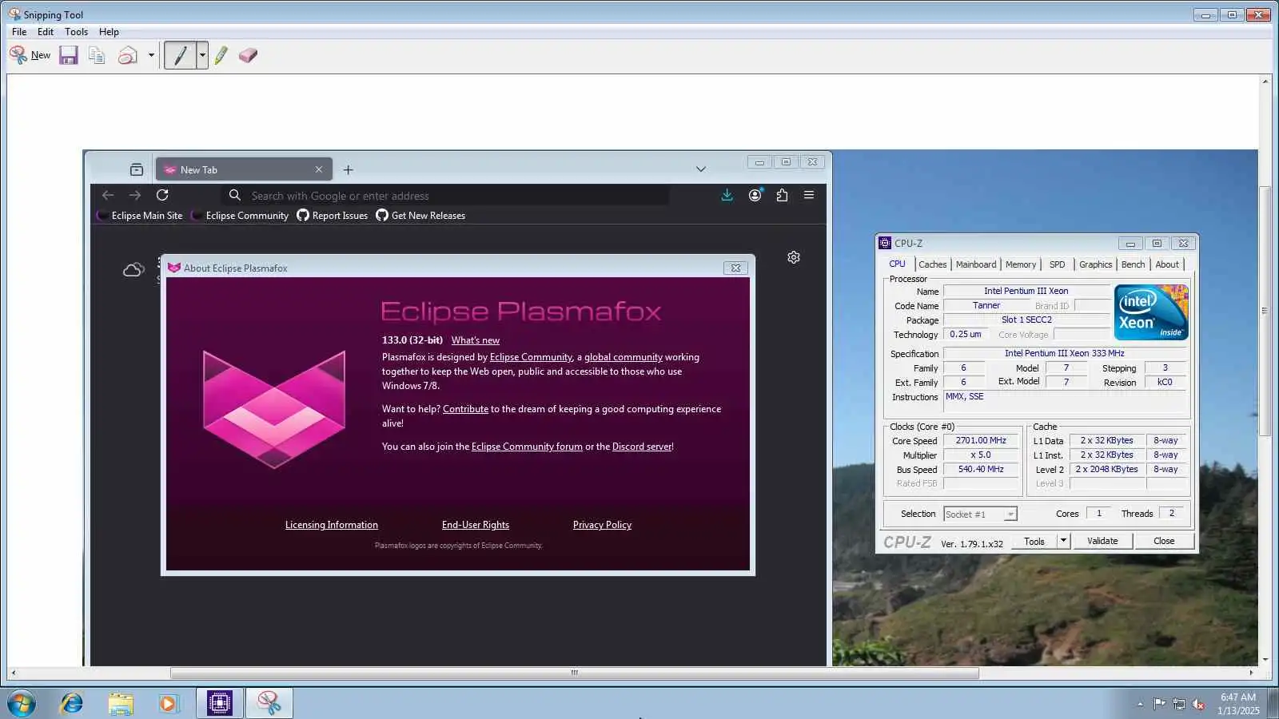Open the Report Issues bookmark

click(x=333, y=216)
